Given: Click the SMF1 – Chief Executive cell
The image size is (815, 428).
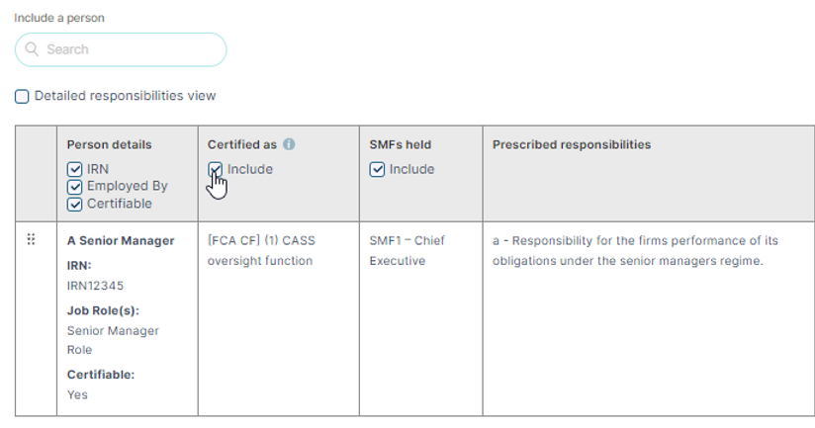Looking at the screenshot, I should click(x=407, y=250).
